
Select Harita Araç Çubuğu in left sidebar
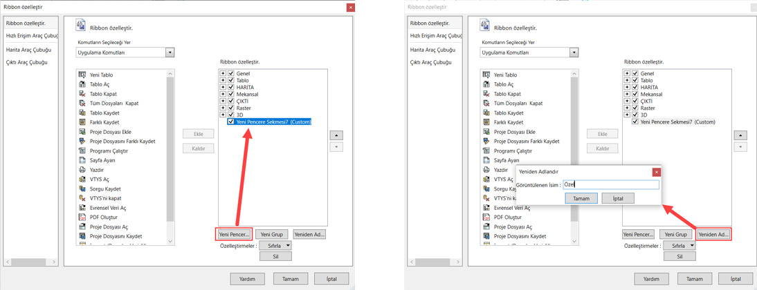pos(28,50)
